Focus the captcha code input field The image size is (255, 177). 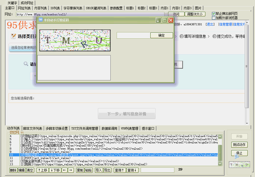pos(134,35)
